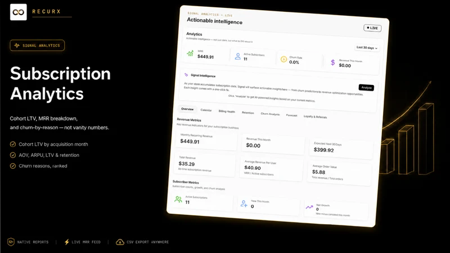Click the New This Month add-user icon

point(244,204)
